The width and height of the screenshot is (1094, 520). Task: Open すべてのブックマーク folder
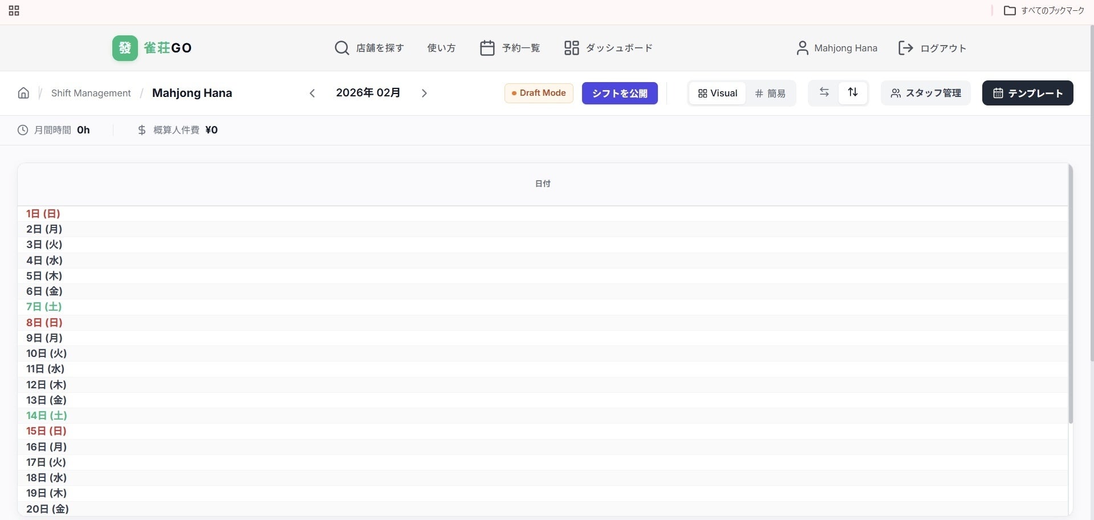point(1044,11)
